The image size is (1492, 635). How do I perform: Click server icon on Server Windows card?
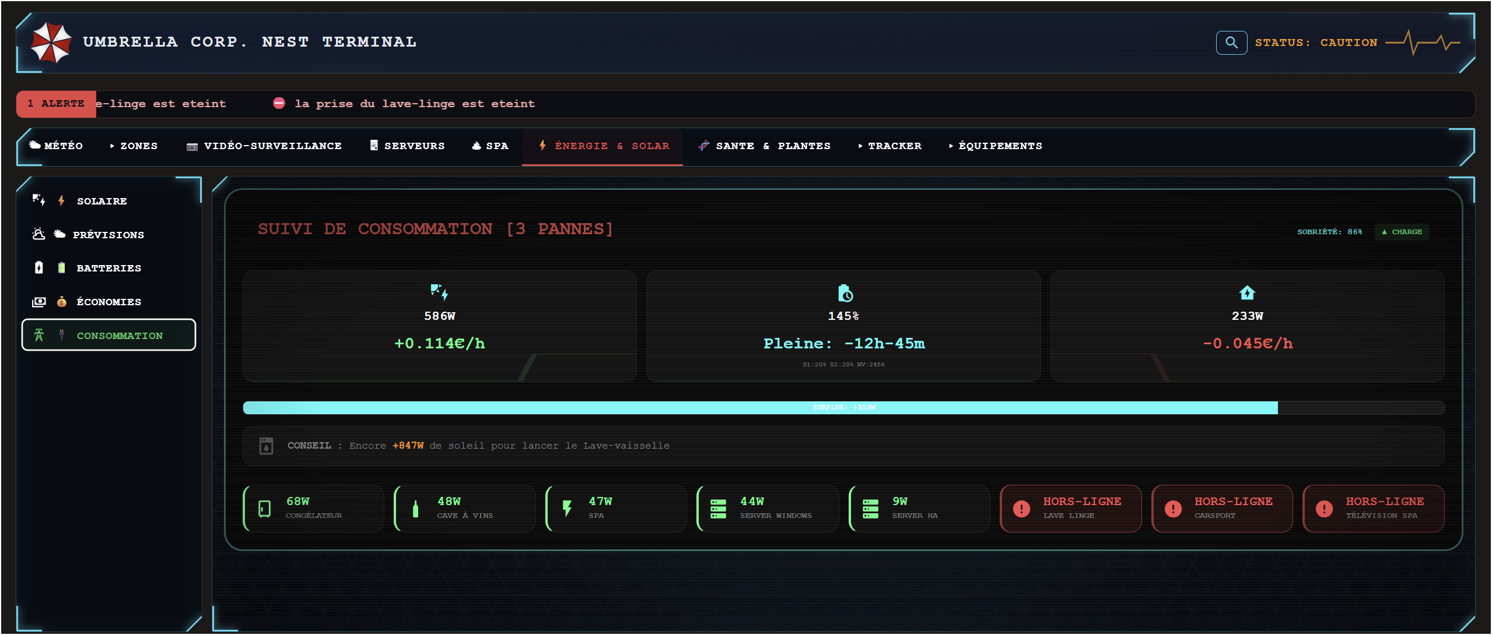coord(718,509)
